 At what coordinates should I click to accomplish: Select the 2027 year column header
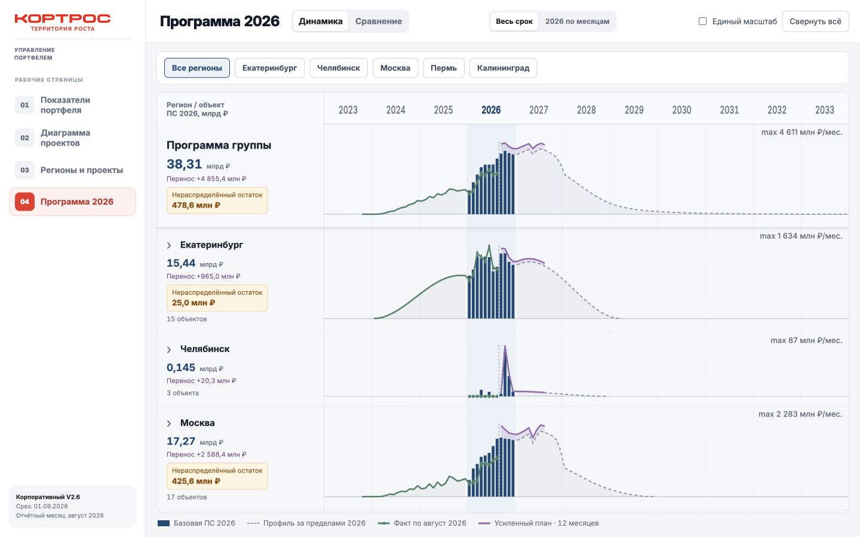(x=539, y=110)
